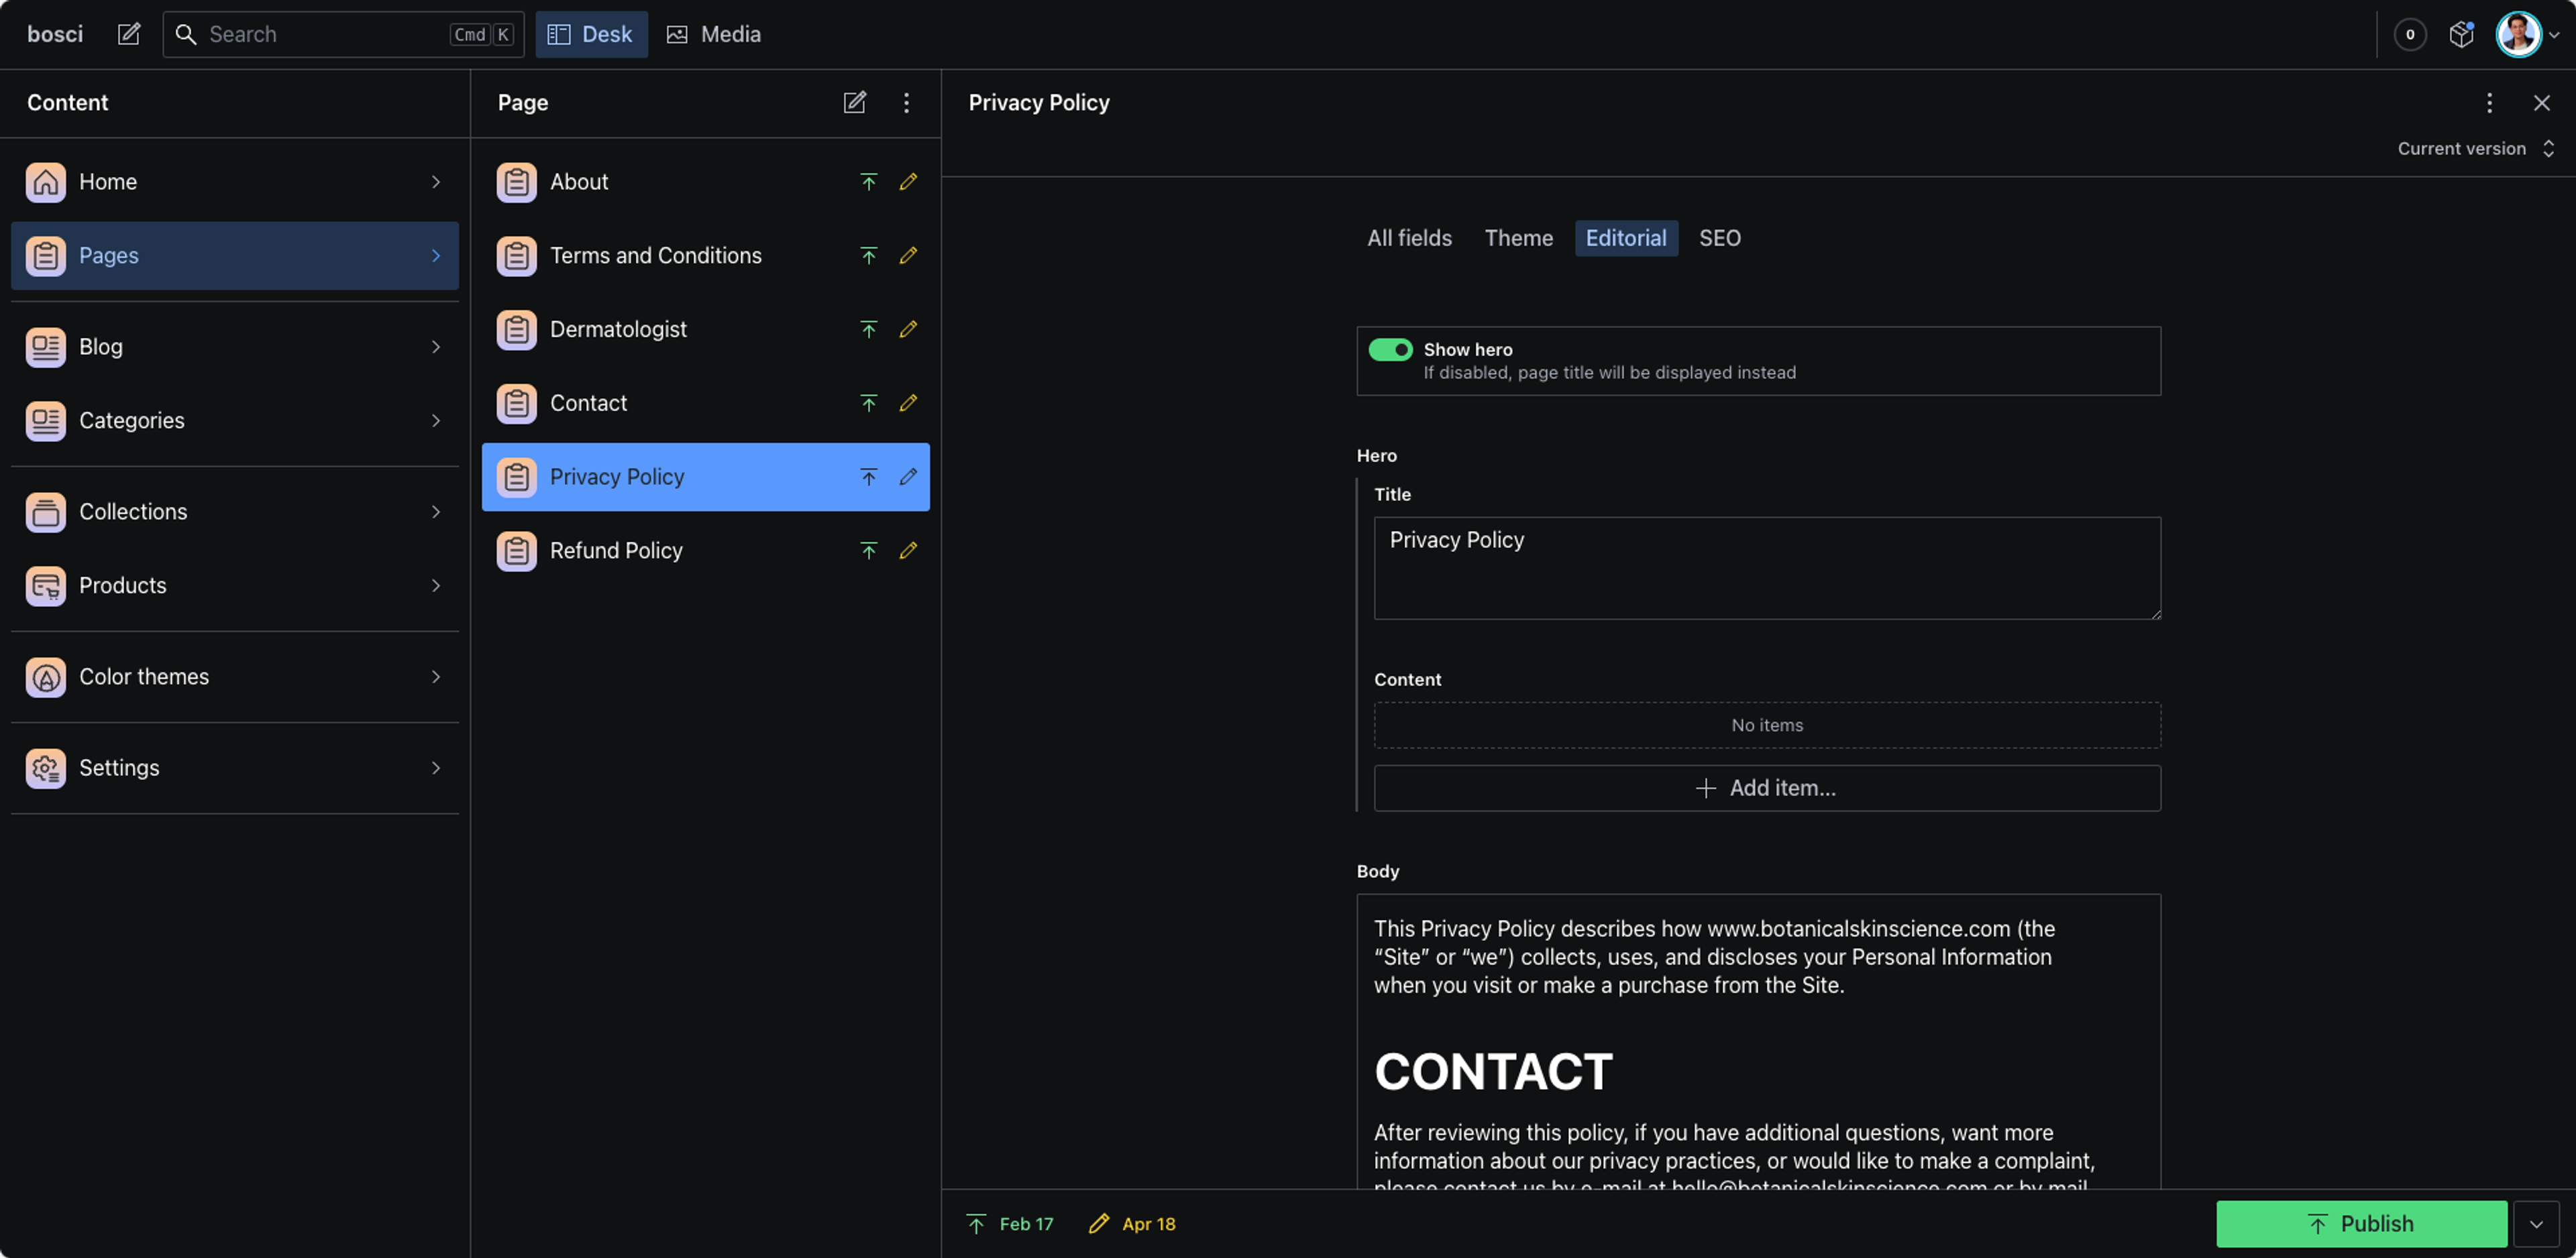The width and height of the screenshot is (2576, 1258).
Task: Click Add item in the Hero content
Action: 1766,788
